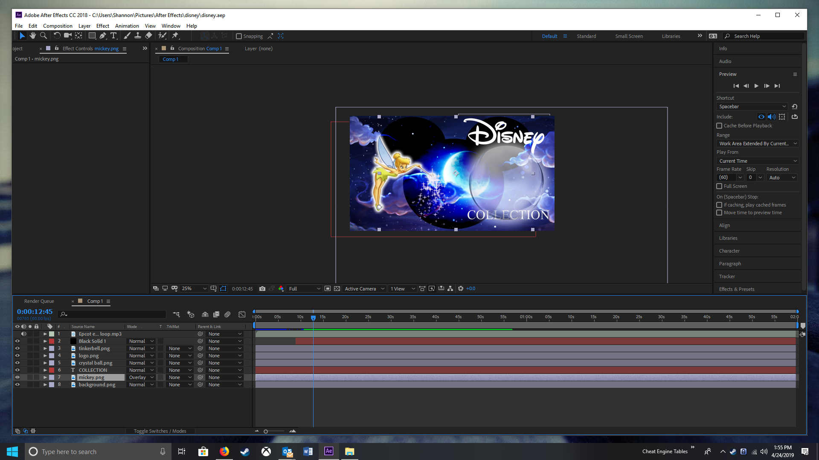Select the Pen tool
The width and height of the screenshot is (819, 460).
pyautogui.click(x=102, y=36)
